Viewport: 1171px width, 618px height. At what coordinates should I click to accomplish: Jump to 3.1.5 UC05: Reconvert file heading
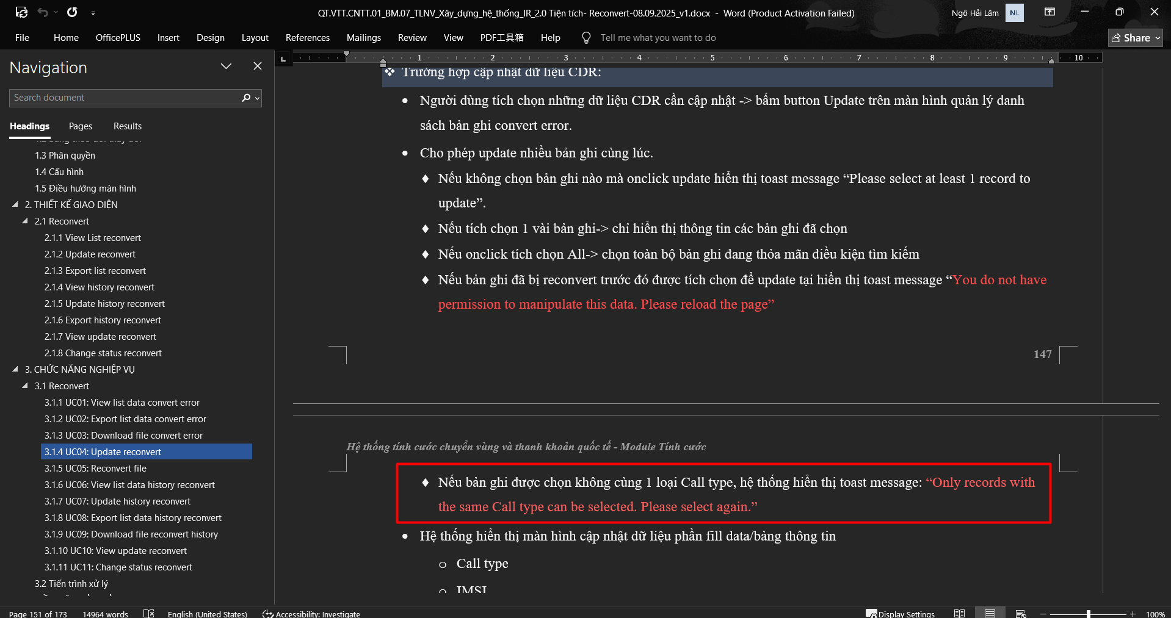(95, 469)
